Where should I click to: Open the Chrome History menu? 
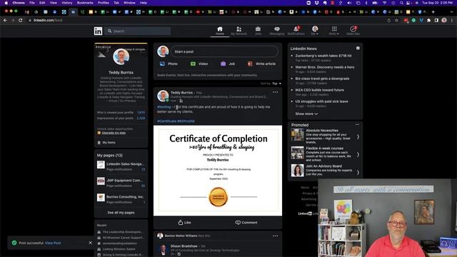tap(66, 3)
